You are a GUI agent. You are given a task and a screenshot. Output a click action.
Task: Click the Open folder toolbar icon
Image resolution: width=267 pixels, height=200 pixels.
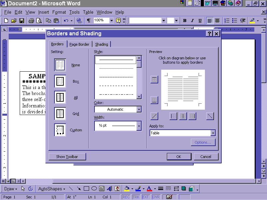click(14, 21)
